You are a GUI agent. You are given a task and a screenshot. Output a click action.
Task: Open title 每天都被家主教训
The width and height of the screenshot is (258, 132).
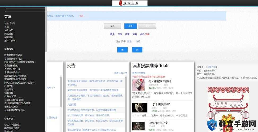click(x=160, y=81)
